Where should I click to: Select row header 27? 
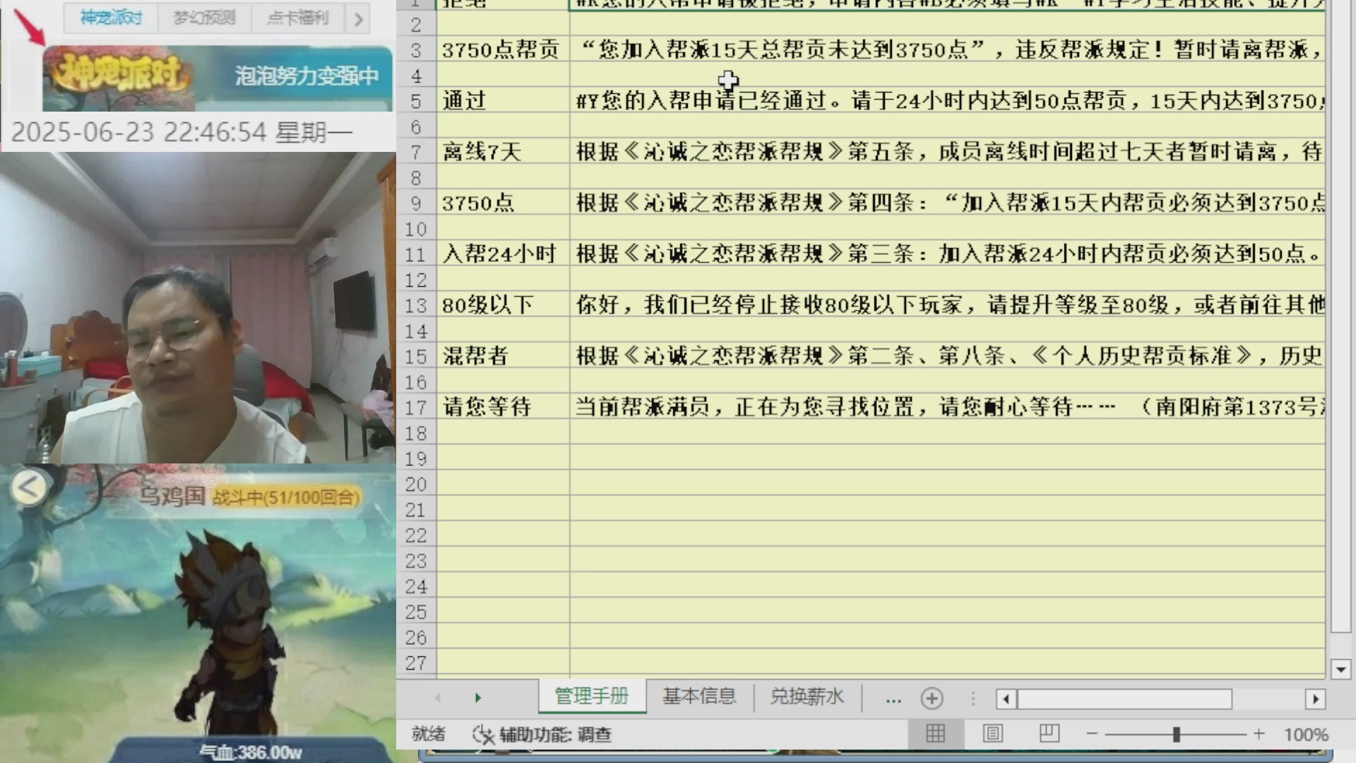(x=416, y=663)
